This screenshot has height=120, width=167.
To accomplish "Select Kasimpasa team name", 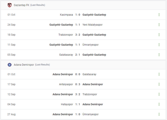I will [66, 15].
